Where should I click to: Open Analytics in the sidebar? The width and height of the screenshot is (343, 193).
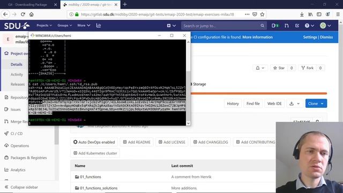(x=18, y=170)
